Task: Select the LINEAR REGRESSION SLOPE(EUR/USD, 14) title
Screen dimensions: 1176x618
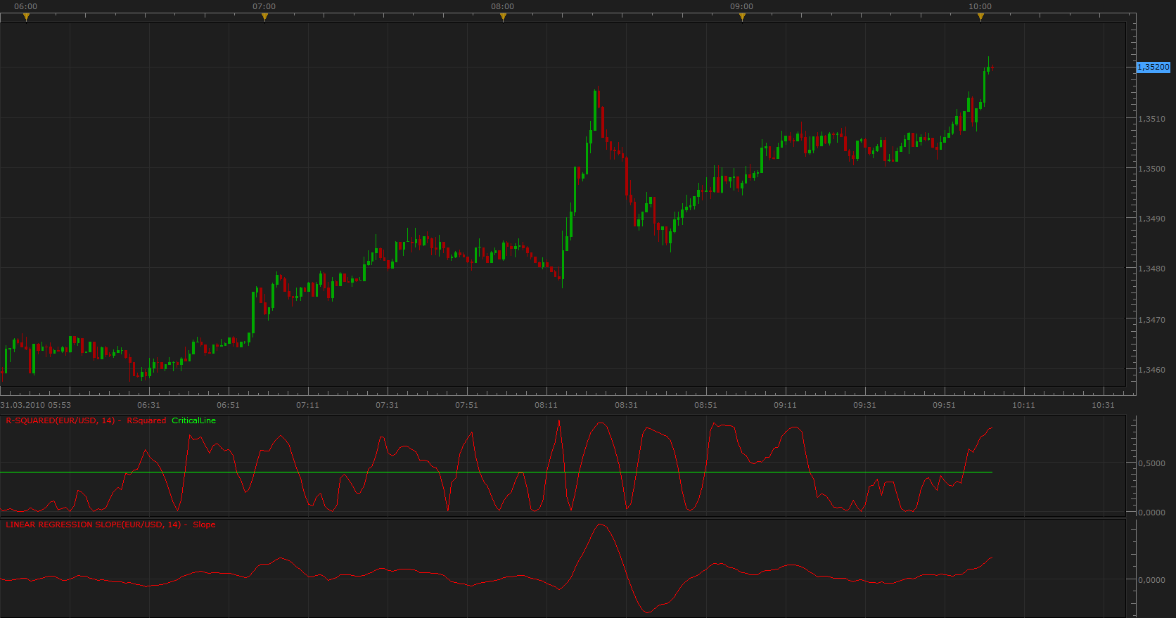Action: point(94,524)
